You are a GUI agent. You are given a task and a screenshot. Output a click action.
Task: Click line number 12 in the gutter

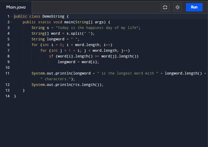pyautogui.click(x=8, y=85)
